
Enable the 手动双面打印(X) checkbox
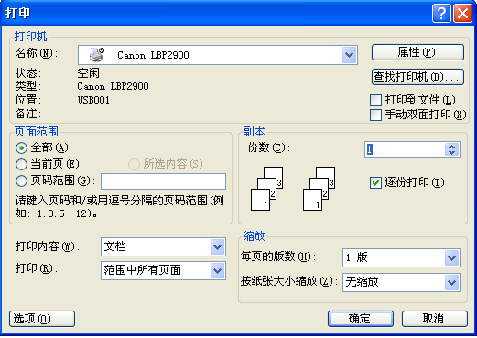375,115
